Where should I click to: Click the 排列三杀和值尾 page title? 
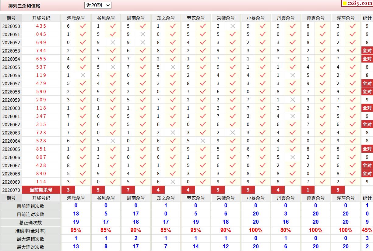[24, 6]
